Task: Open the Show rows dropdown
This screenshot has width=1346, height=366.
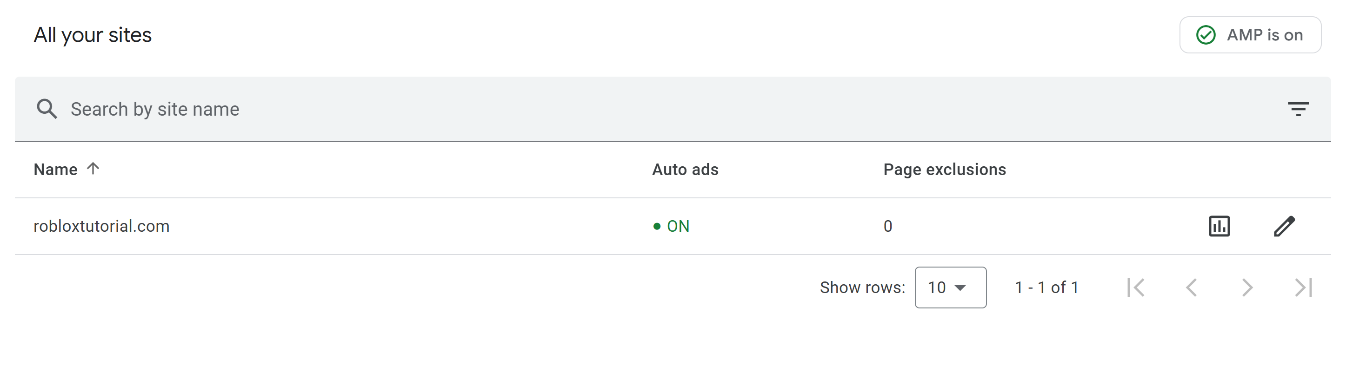Action: click(x=951, y=287)
